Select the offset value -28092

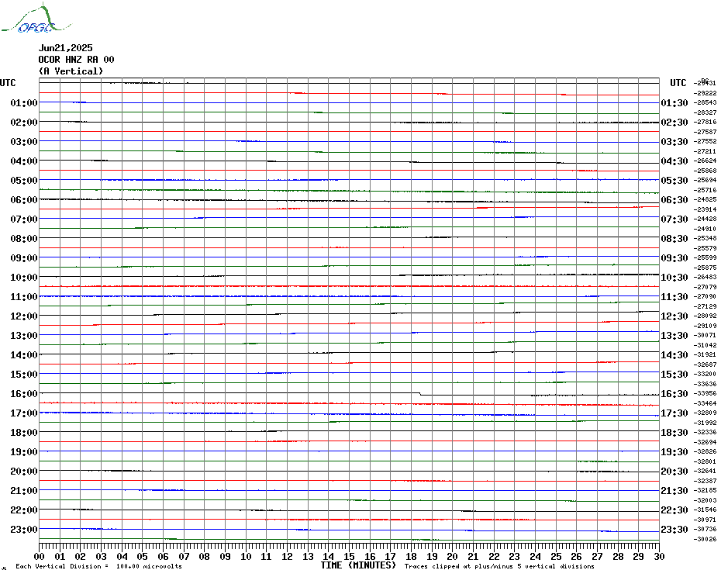[x=705, y=316]
